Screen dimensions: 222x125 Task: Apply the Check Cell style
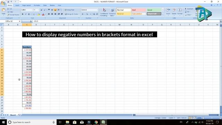click(154, 14)
